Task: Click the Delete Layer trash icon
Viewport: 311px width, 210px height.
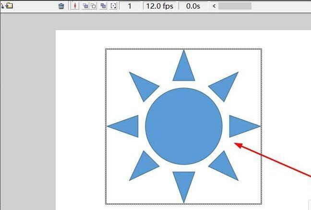Action: [x=61, y=6]
